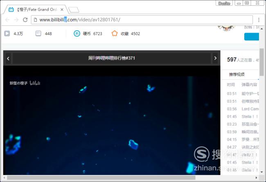Click the vertical scrollbar down arrow
The height and width of the screenshot is (182, 266).
[262, 172]
